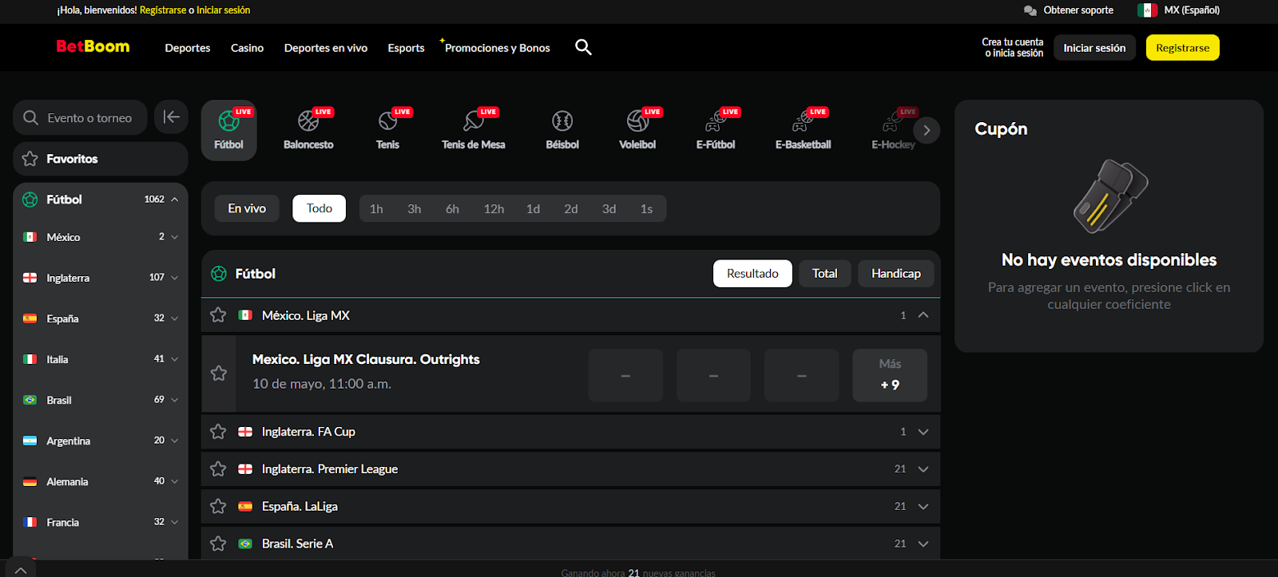Image resolution: width=1278 pixels, height=577 pixels.
Task: Open the Esports menu
Action: [x=406, y=48]
